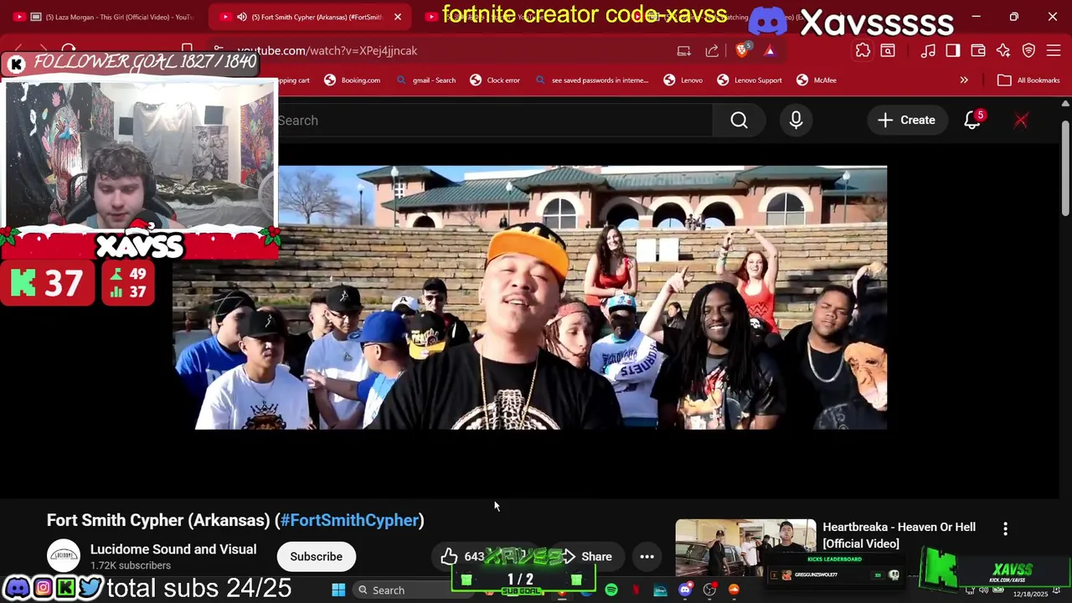The width and height of the screenshot is (1072, 603).
Task: Open the All Bookmarks folder
Action: 1028,80
